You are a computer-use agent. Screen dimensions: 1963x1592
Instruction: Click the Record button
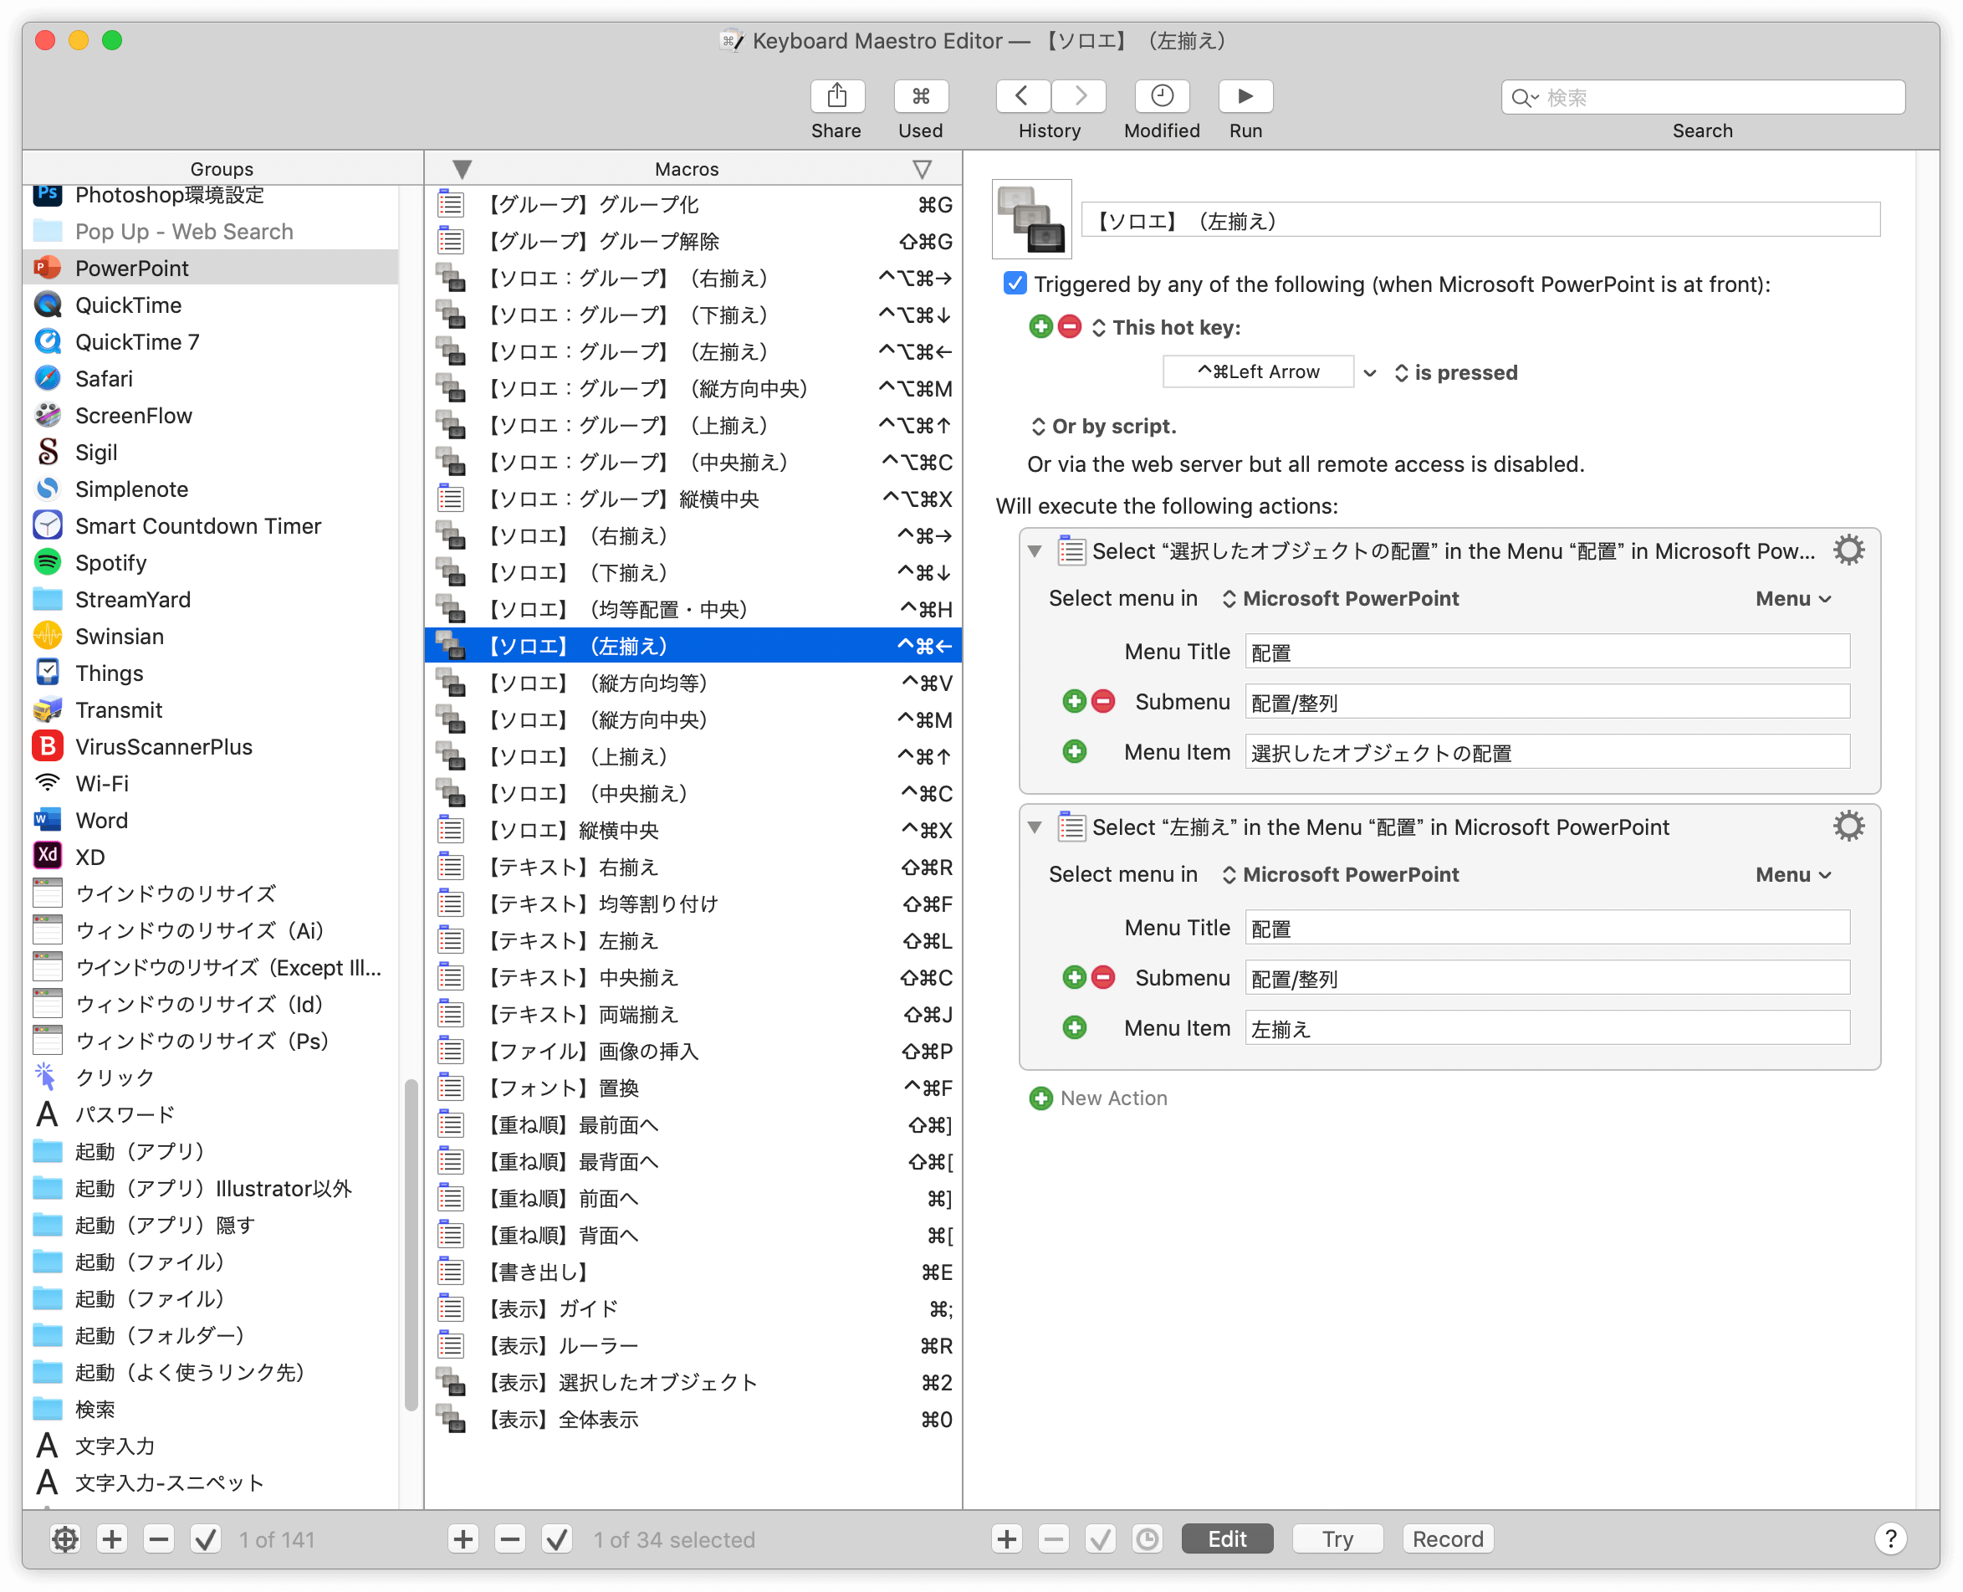tap(1447, 1538)
